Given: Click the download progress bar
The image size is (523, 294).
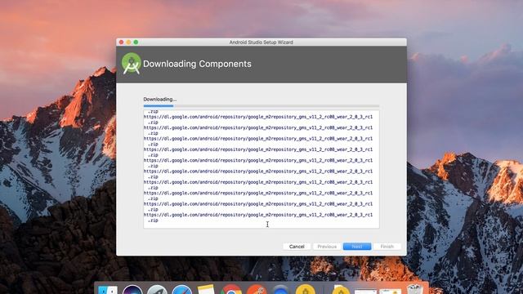Looking at the screenshot, I should pyautogui.click(x=261, y=106).
